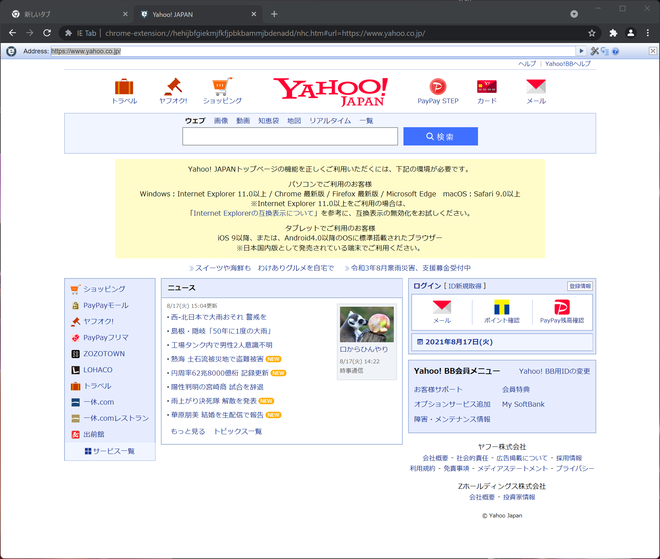
Task: Open the browser profile dropdown arrow
Action: [x=574, y=14]
